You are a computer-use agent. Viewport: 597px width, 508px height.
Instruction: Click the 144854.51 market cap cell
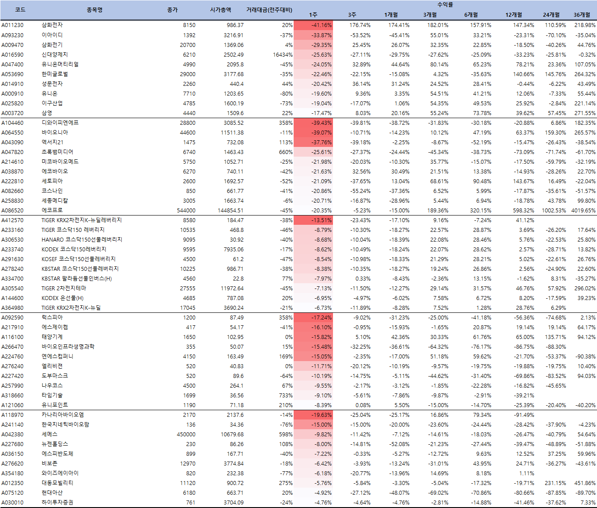pos(231,210)
